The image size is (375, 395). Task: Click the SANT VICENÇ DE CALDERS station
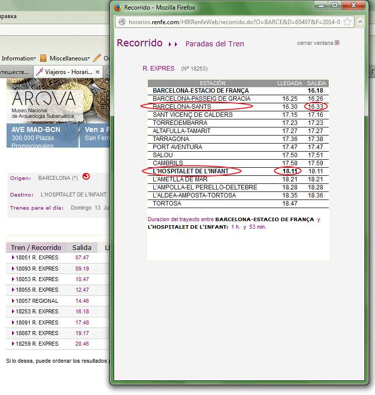coord(193,115)
